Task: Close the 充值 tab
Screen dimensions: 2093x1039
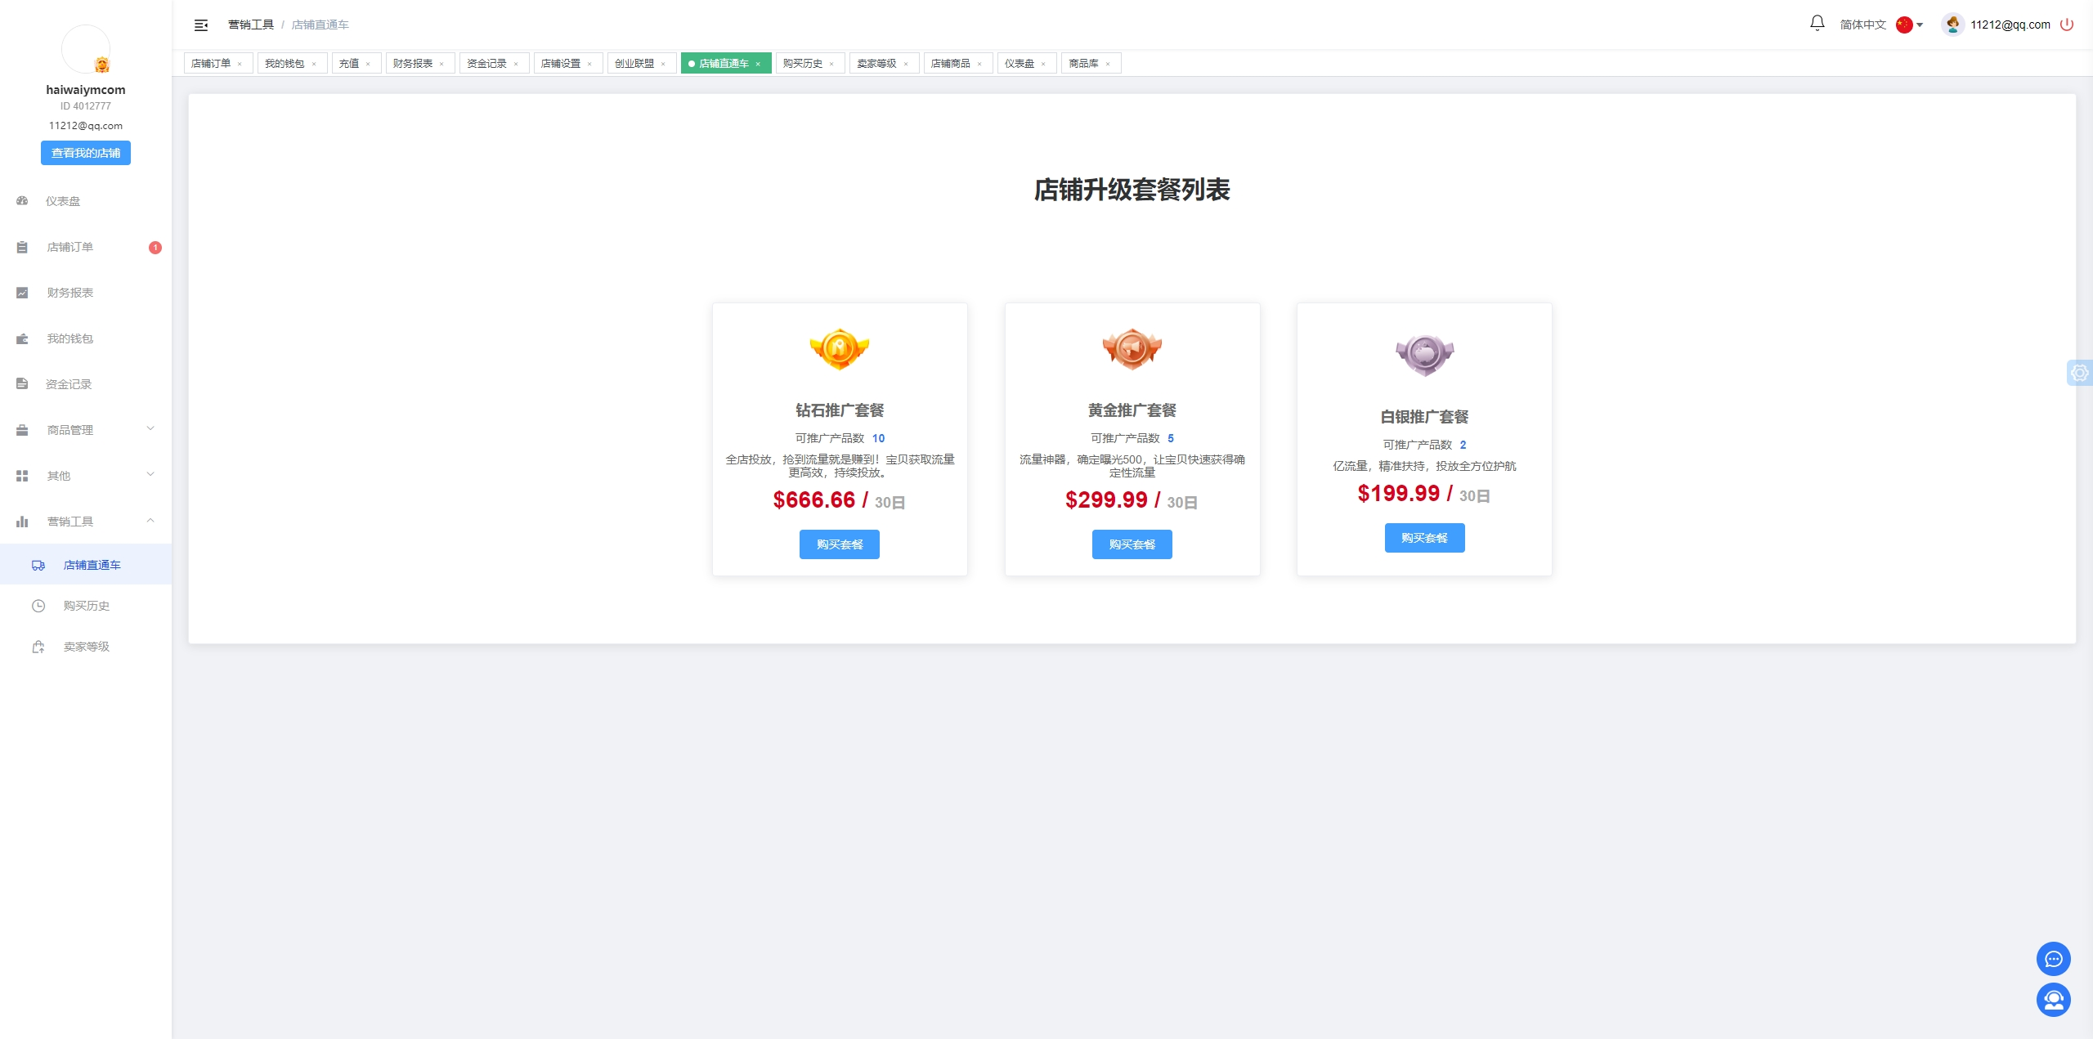Action: 369,63
